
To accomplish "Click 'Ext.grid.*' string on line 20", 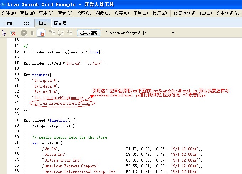I will coord(45,80).
